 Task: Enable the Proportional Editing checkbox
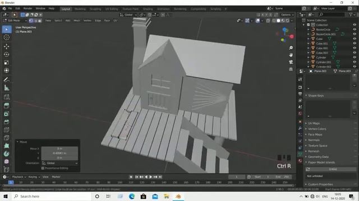[43, 168]
